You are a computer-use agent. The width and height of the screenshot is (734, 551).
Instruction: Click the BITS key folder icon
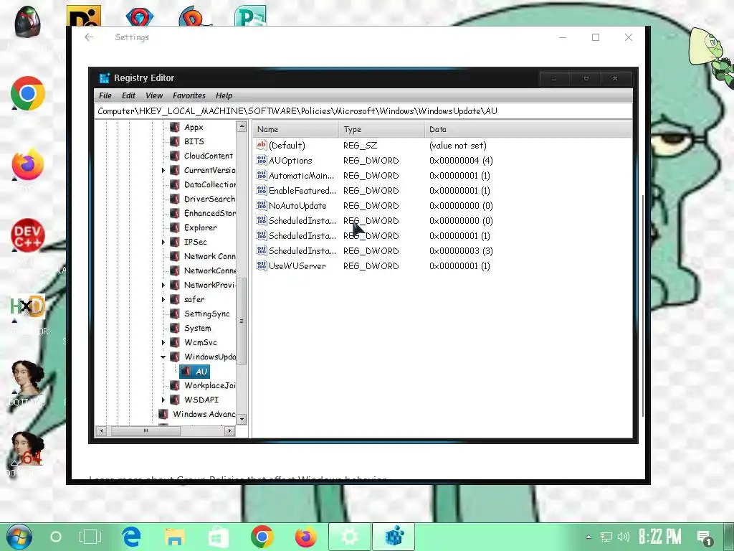click(x=175, y=141)
